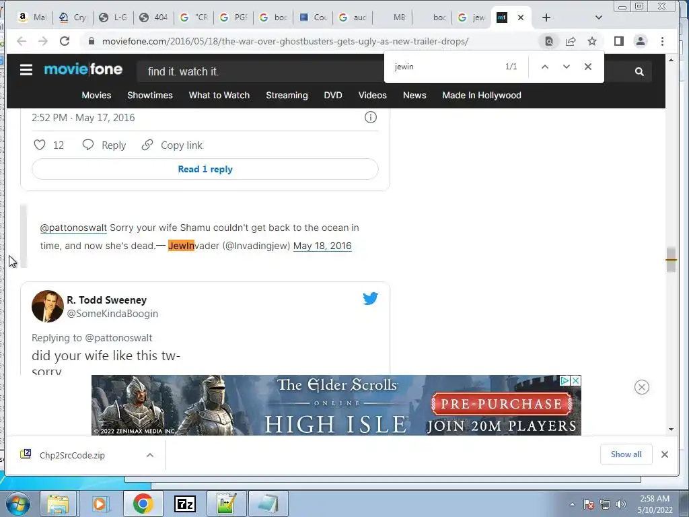
Task: Open R. Todd Sweeney's avatar
Action: tap(48, 306)
